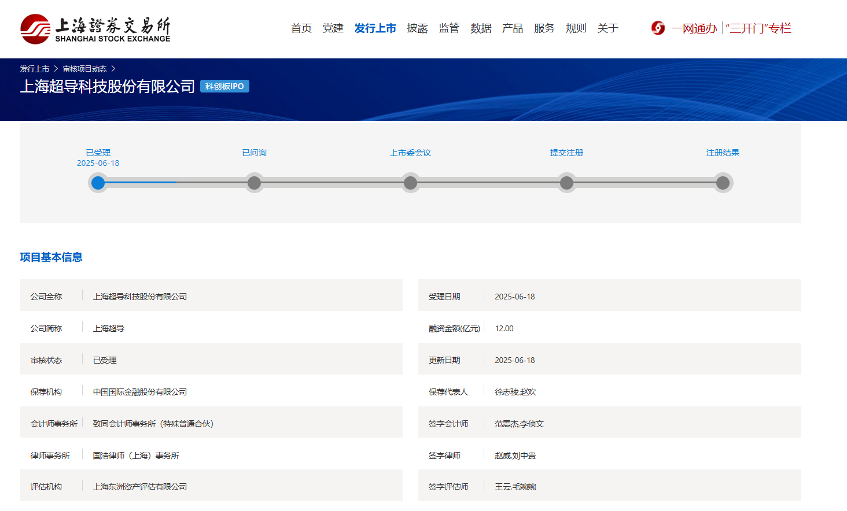Open the 产品 menu item

(x=513, y=28)
